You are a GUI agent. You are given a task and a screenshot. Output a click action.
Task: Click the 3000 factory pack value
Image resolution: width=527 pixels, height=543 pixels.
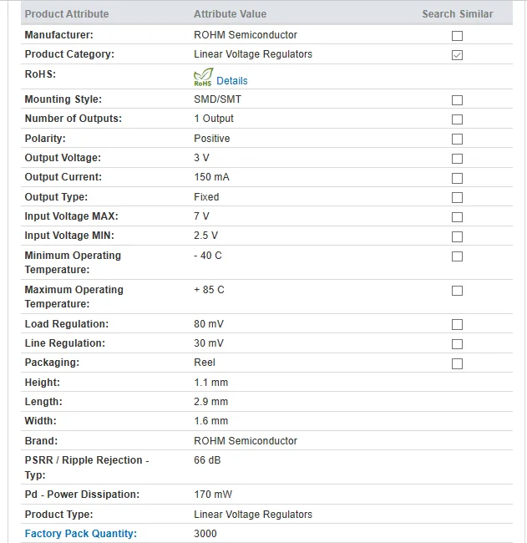click(x=205, y=534)
